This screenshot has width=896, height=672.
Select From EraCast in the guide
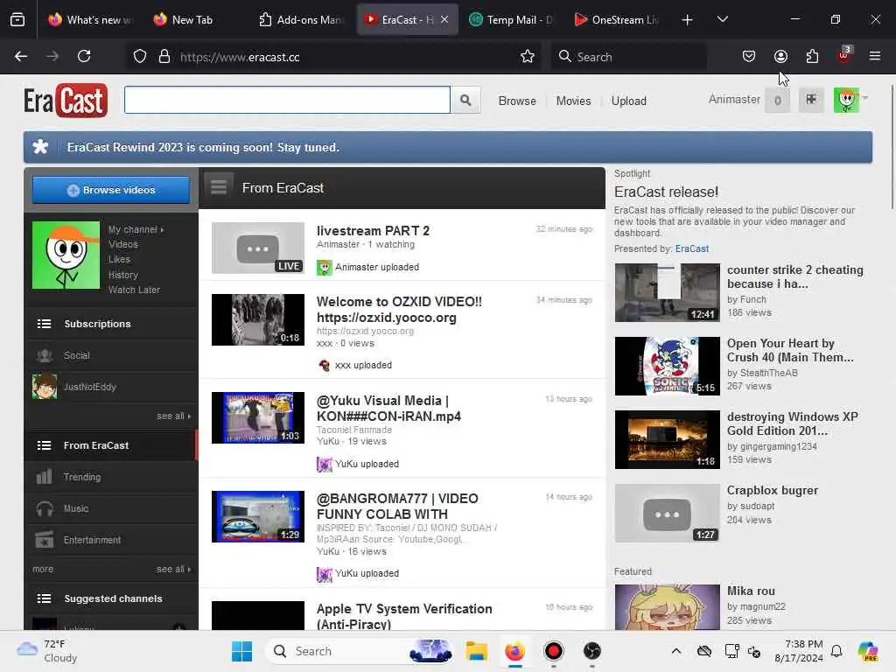pos(111,445)
